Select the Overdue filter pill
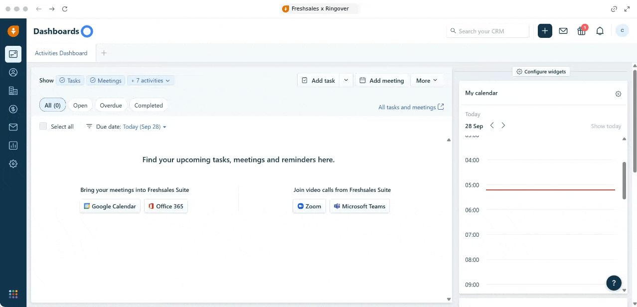 (x=111, y=105)
